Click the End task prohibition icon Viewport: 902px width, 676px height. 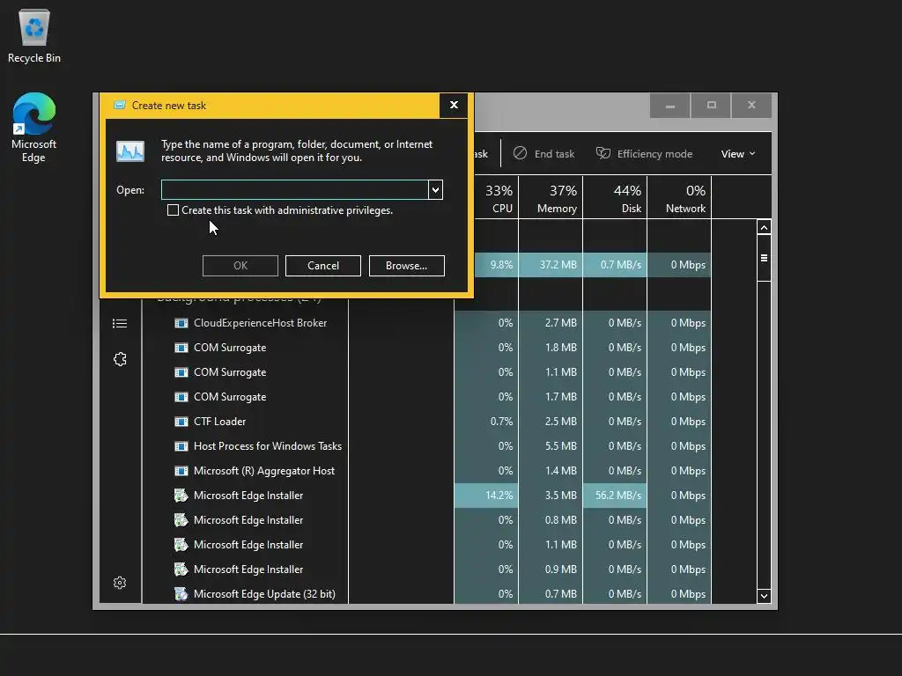(x=520, y=153)
